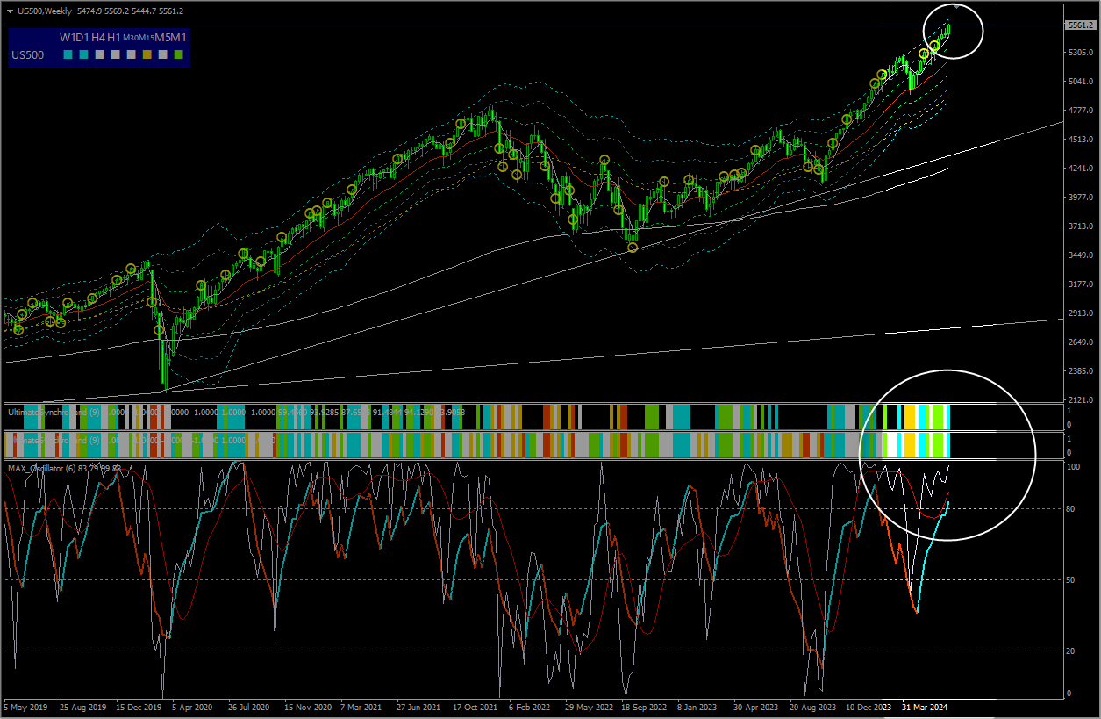
Task: Click the lower Ultimate Synchro Band (9) label
Action: click(54, 440)
